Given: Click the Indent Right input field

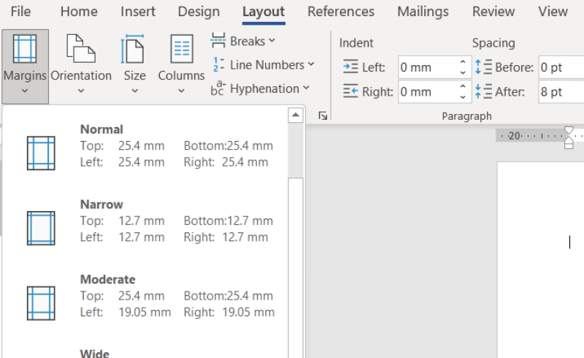Looking at the screenshot, I should (x=428, y=92).
